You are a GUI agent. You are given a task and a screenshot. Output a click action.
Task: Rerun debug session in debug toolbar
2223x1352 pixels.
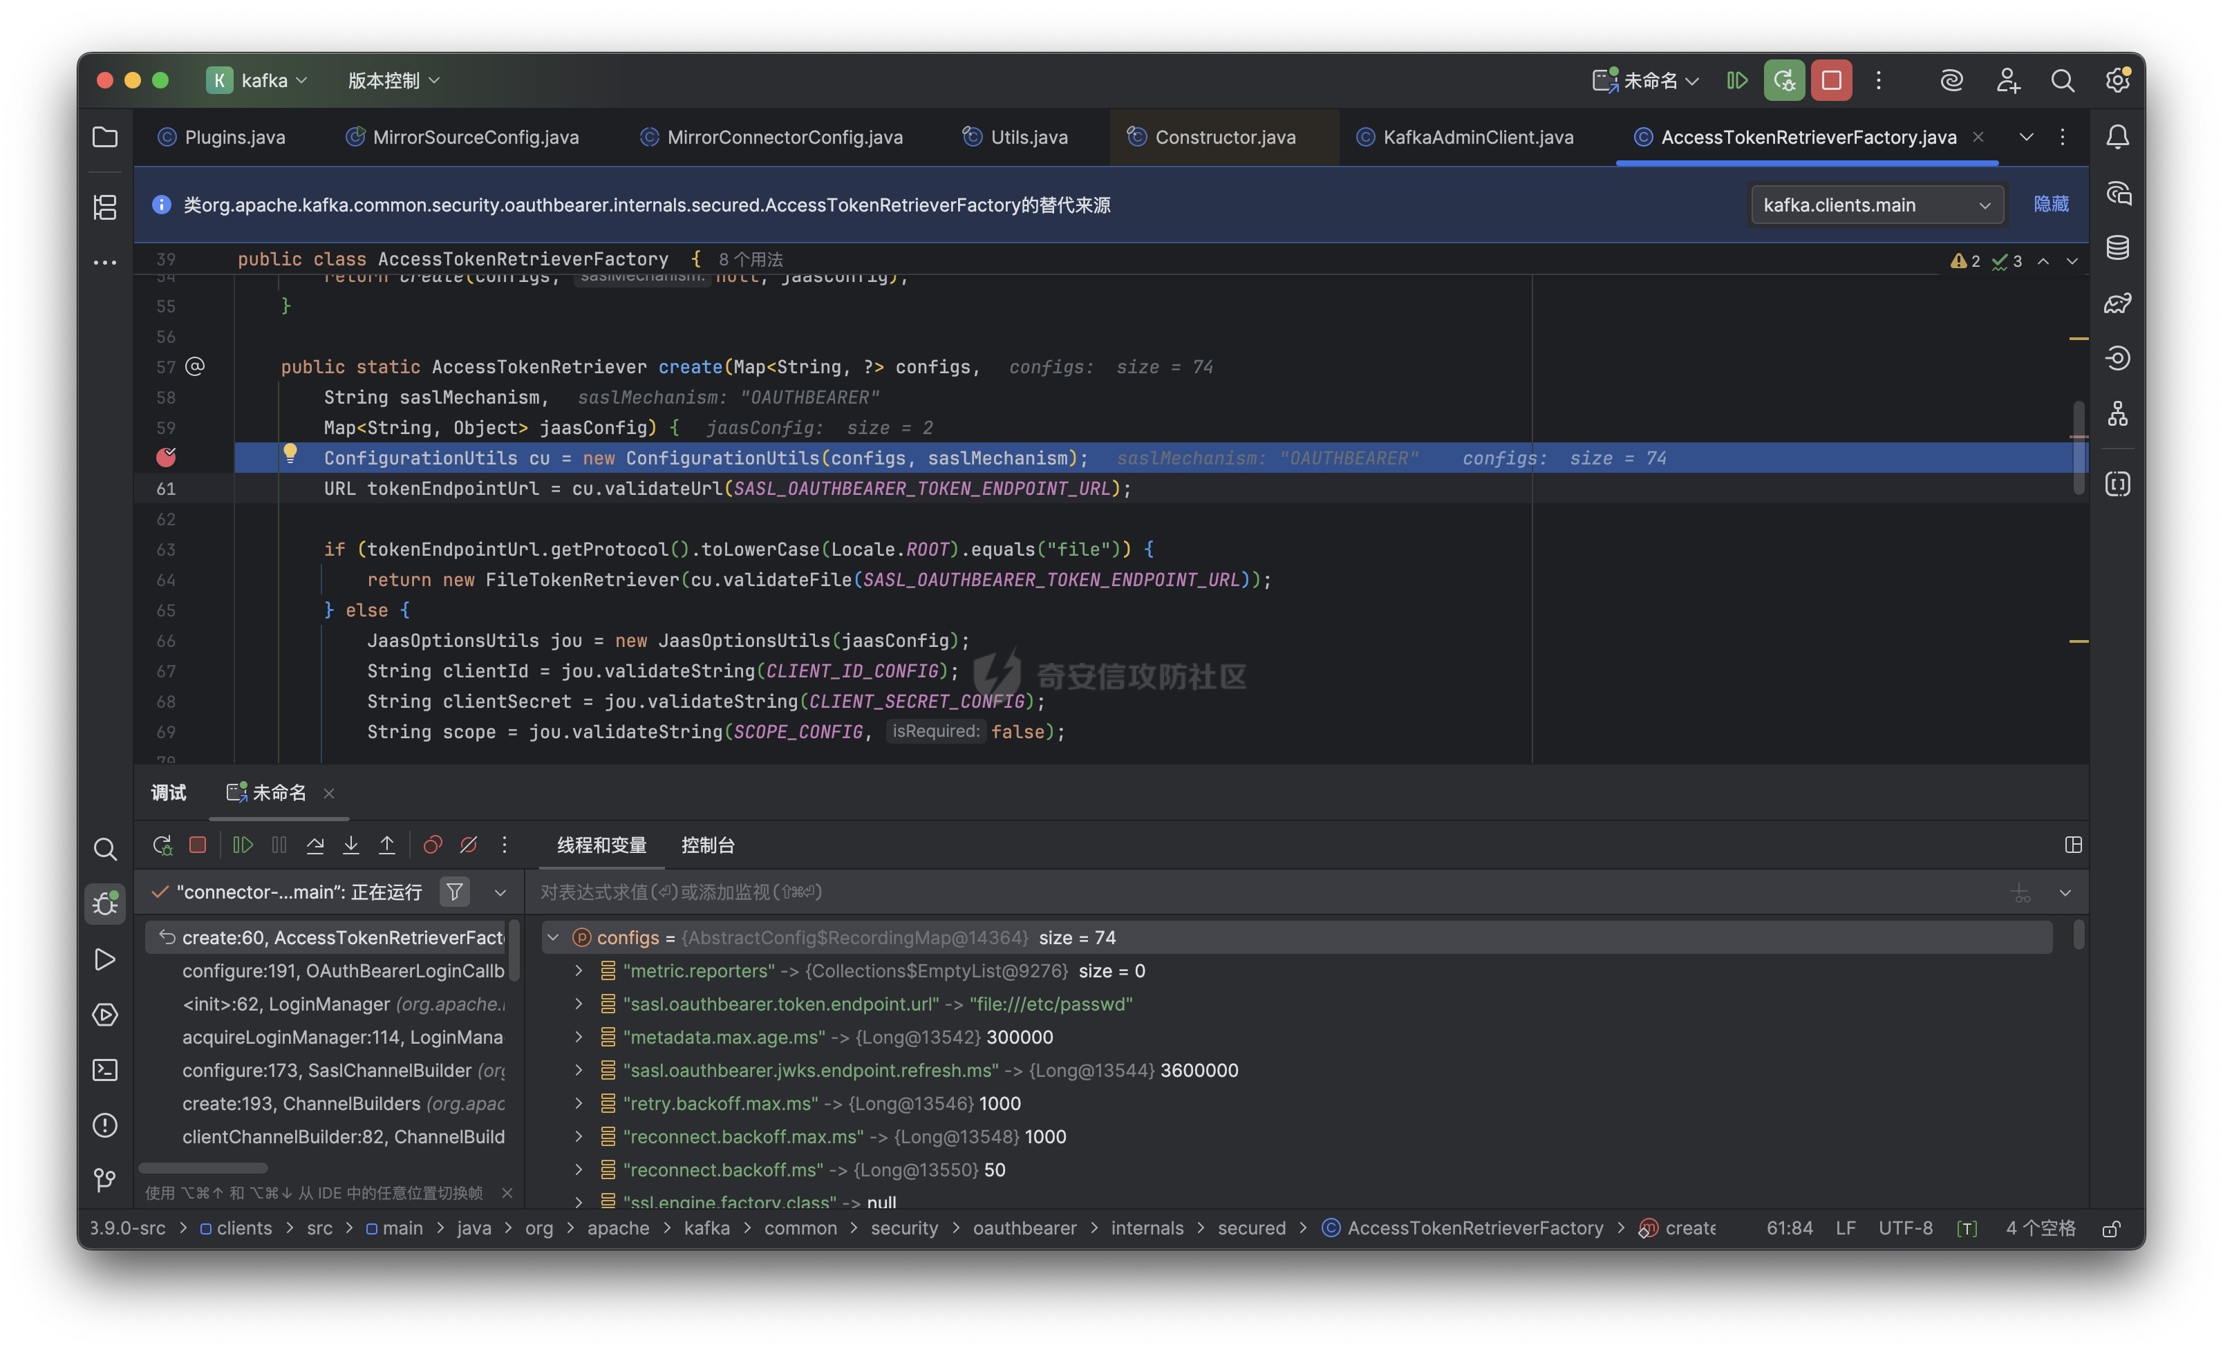click(162, 845)
